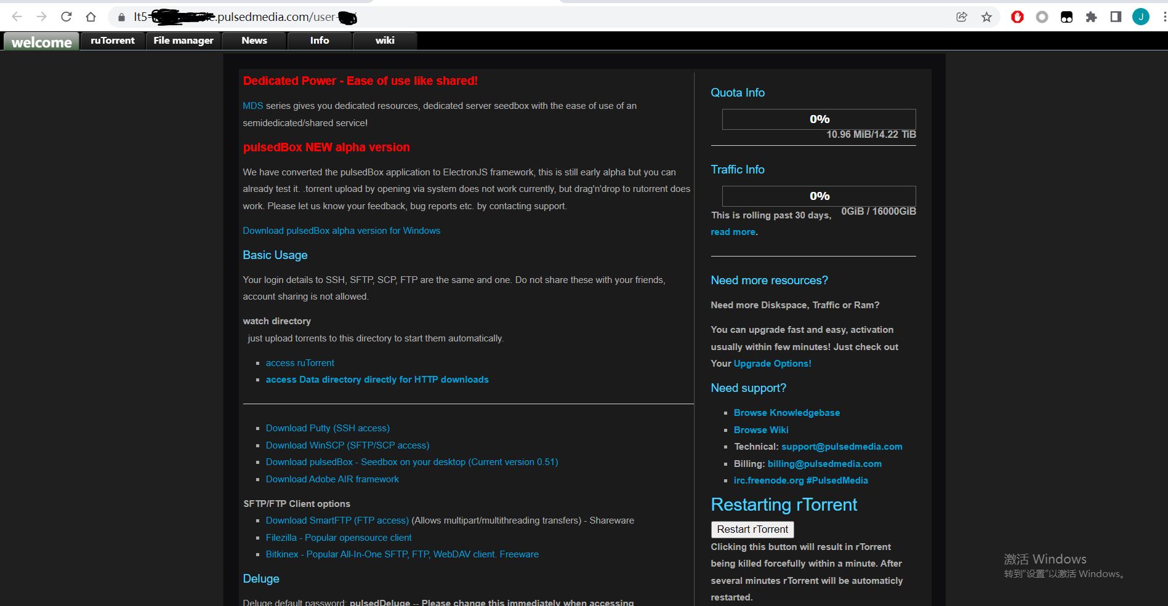1168x606 pixels.
Task: Open the access ruTorrent link
Action: pos(300,363)
